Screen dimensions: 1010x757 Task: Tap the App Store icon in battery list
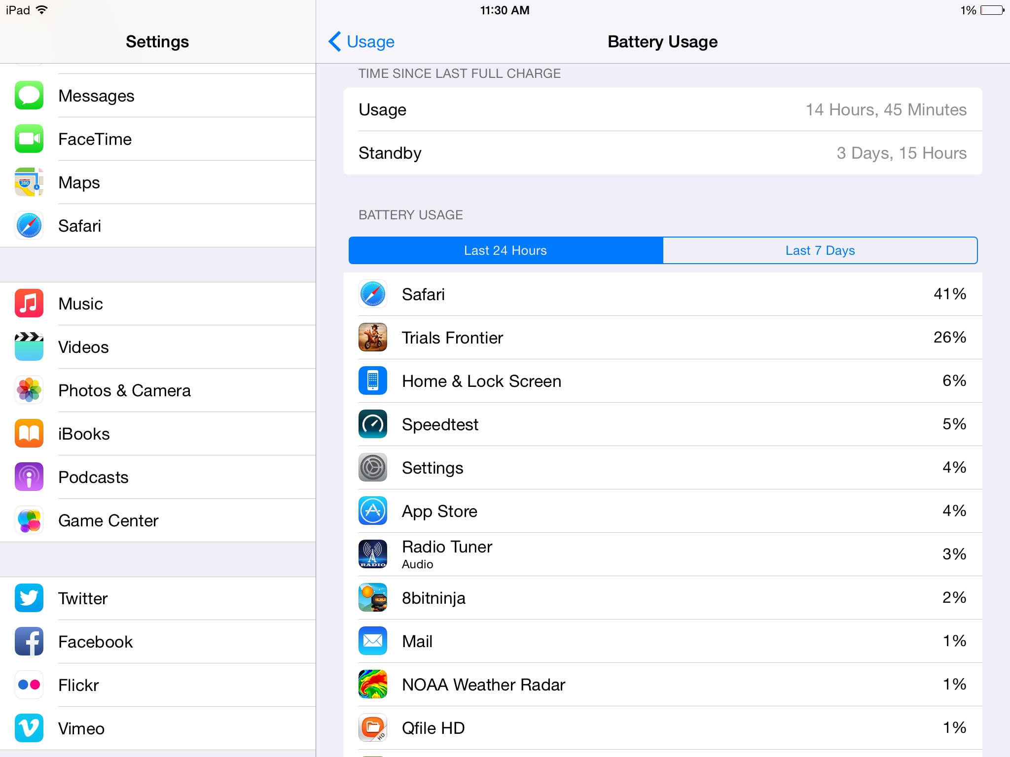tap(373, 511)
